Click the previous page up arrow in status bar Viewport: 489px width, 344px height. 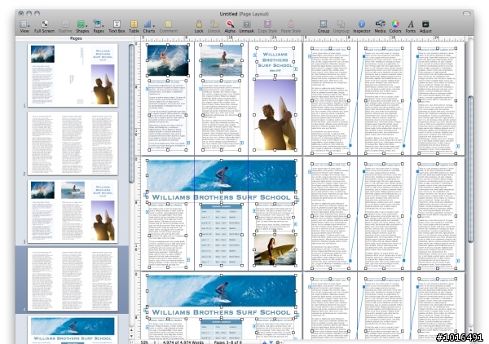click(x=264, y=342)
